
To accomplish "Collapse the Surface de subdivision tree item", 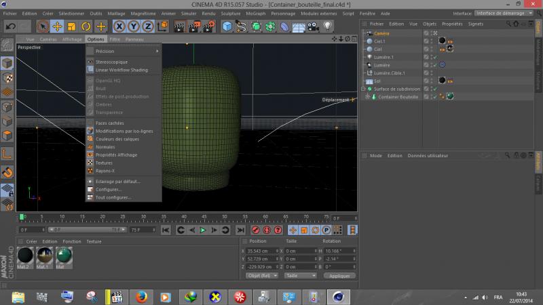I will click(363, 89).
